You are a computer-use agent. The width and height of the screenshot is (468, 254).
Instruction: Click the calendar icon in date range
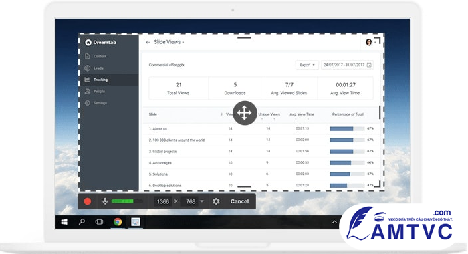click(369, 65)
